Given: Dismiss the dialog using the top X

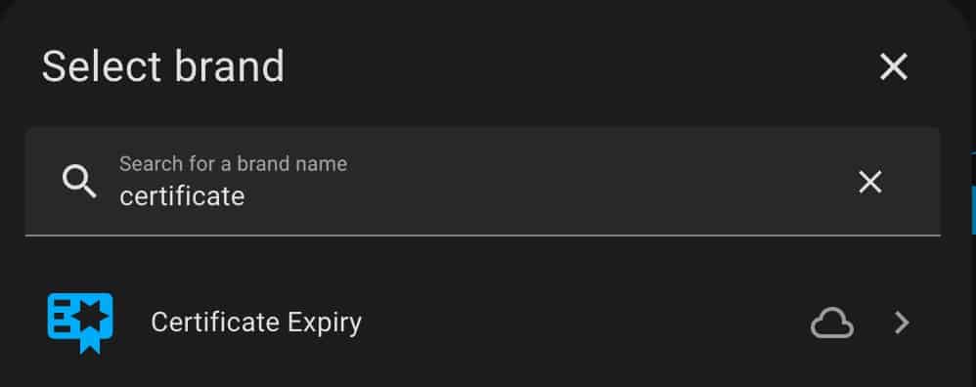Looking at the screenshot, I should click(x=893, y=66).
